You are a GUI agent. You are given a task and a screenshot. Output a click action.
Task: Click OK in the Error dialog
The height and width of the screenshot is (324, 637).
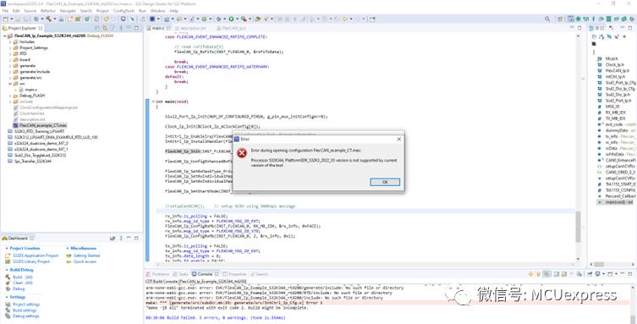(x=385, y=182)
